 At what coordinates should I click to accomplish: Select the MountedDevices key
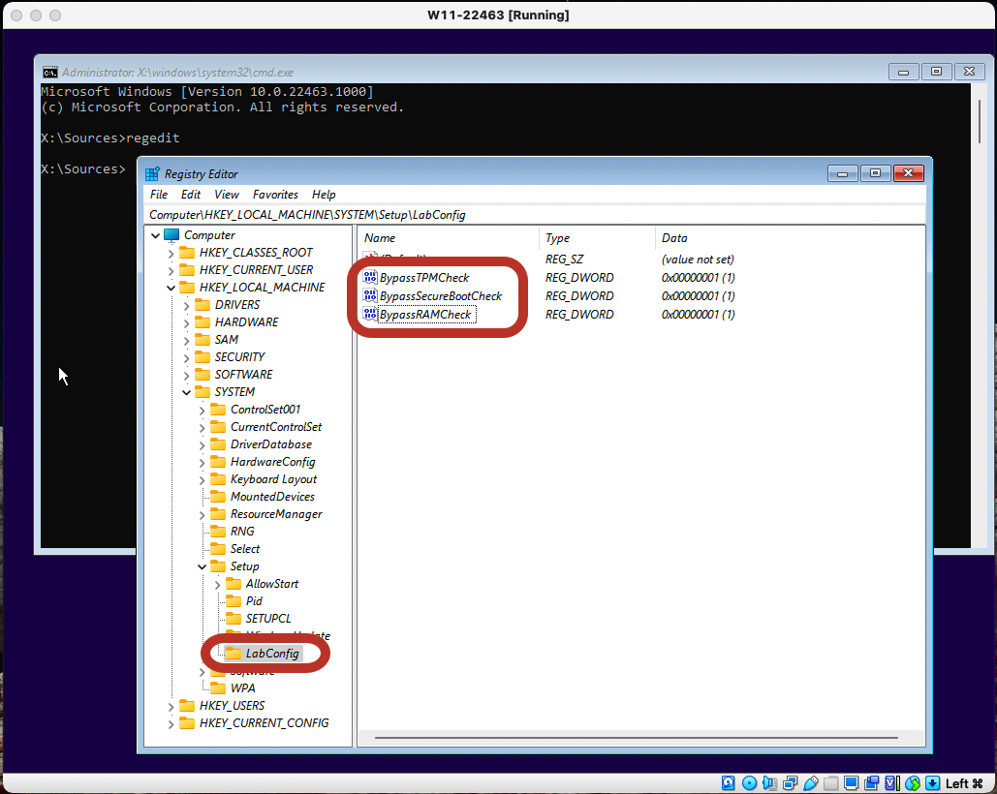[x=272, y=497]
